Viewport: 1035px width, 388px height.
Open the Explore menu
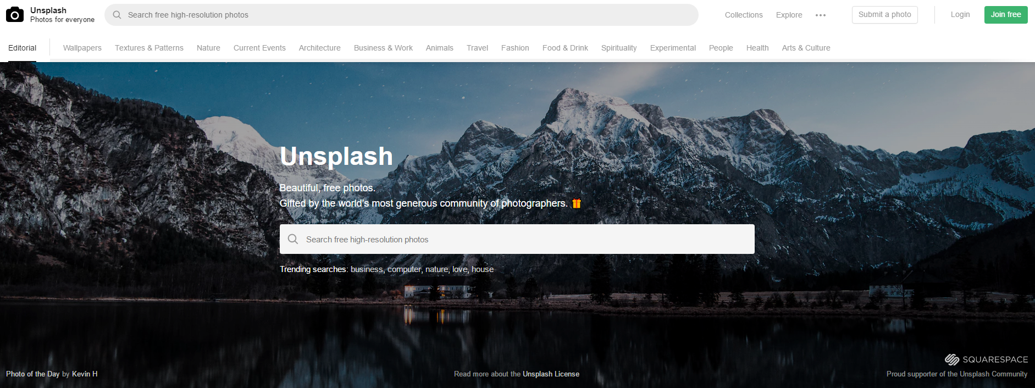(789, 15)
